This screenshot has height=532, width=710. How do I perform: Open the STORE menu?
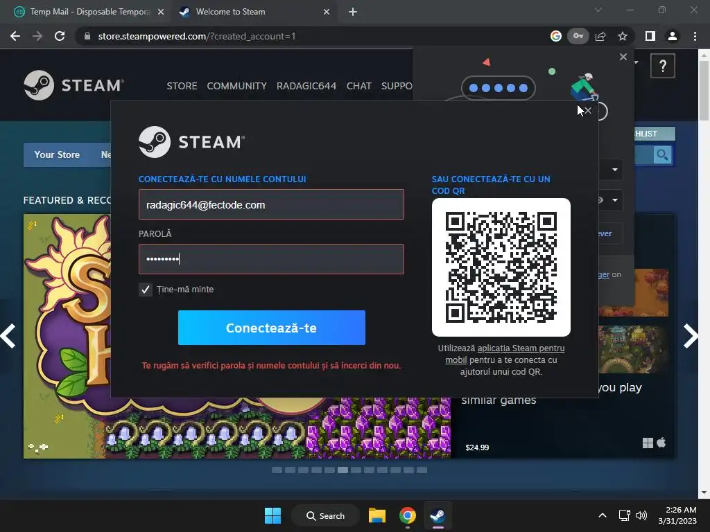click(x=182, y=86)
